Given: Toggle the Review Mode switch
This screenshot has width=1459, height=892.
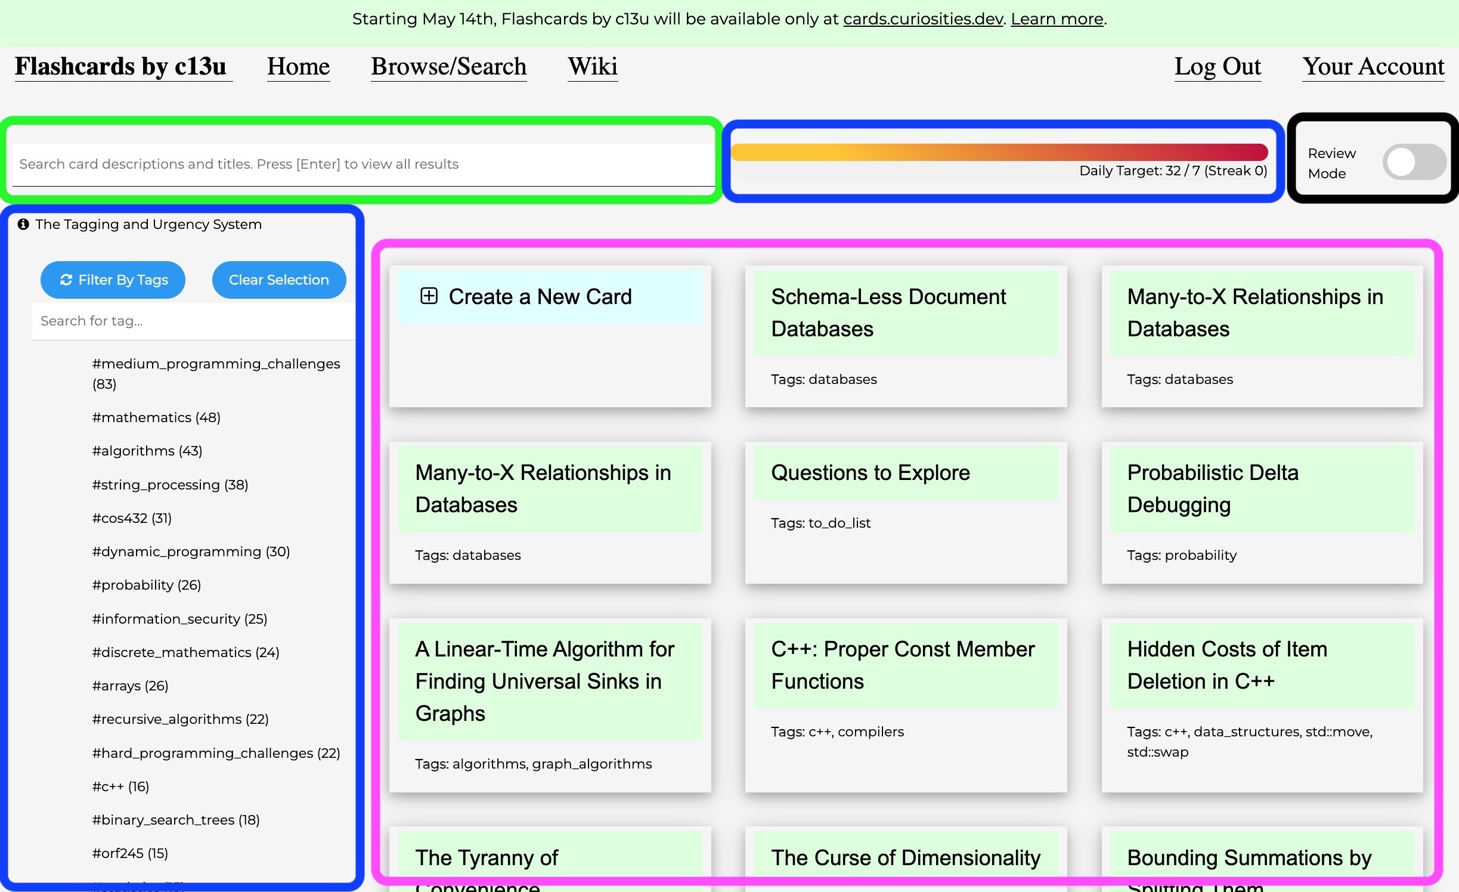Looking at the screenshot, I should coord(1414,162).
